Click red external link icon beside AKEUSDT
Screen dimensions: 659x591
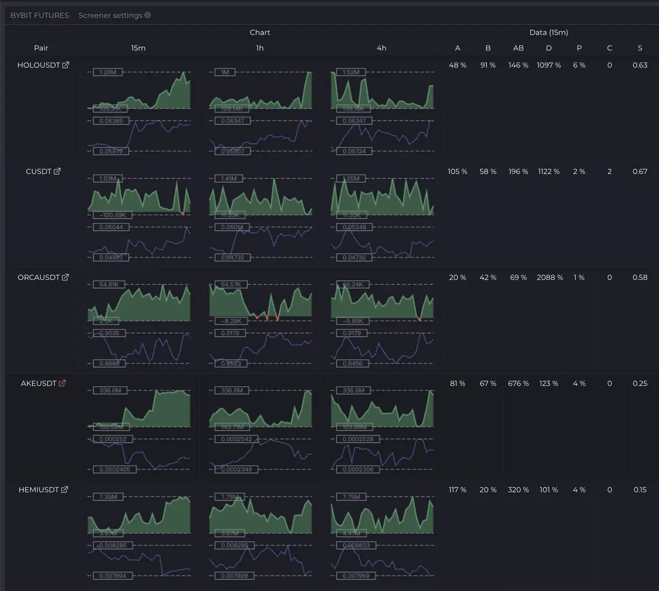[62, 384]
